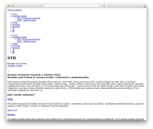This screenshot has height=129, width=153.
Task: Open the 'STK' heading link under services
Action: point(10,99)
